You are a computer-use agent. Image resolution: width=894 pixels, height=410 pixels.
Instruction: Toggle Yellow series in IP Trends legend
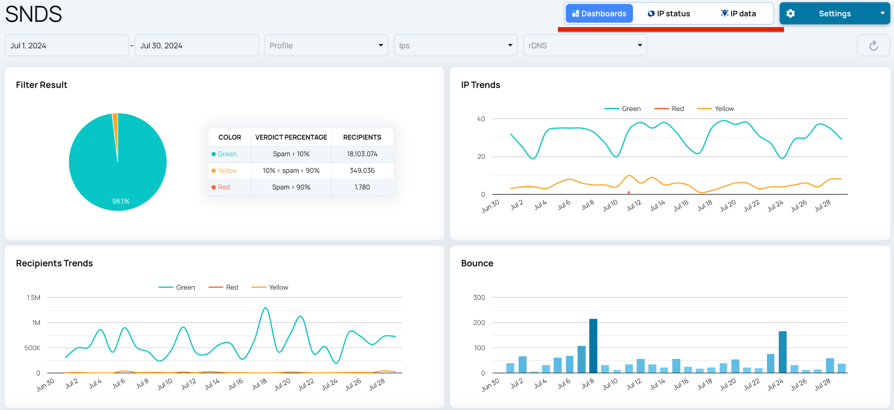coord(715,109)
